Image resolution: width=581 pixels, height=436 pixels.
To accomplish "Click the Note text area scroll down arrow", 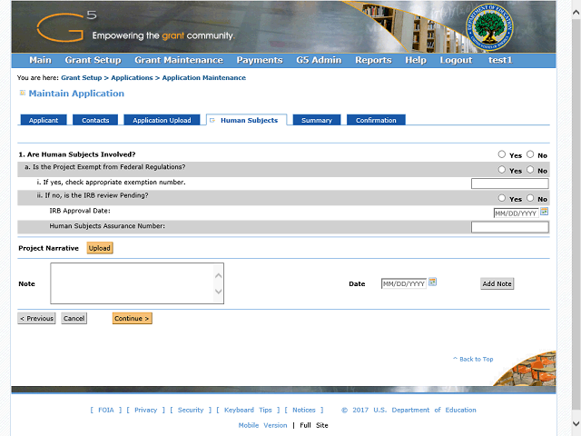I will click(218, 291).
